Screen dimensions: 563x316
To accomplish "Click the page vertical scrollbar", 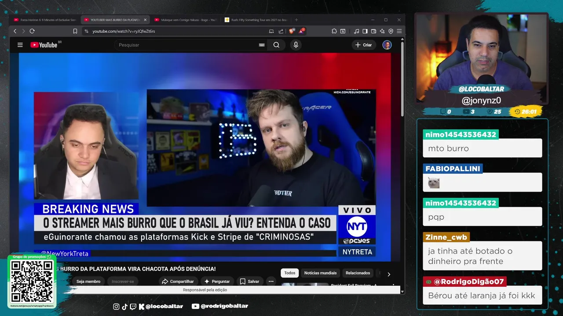I will coord(402,79).
